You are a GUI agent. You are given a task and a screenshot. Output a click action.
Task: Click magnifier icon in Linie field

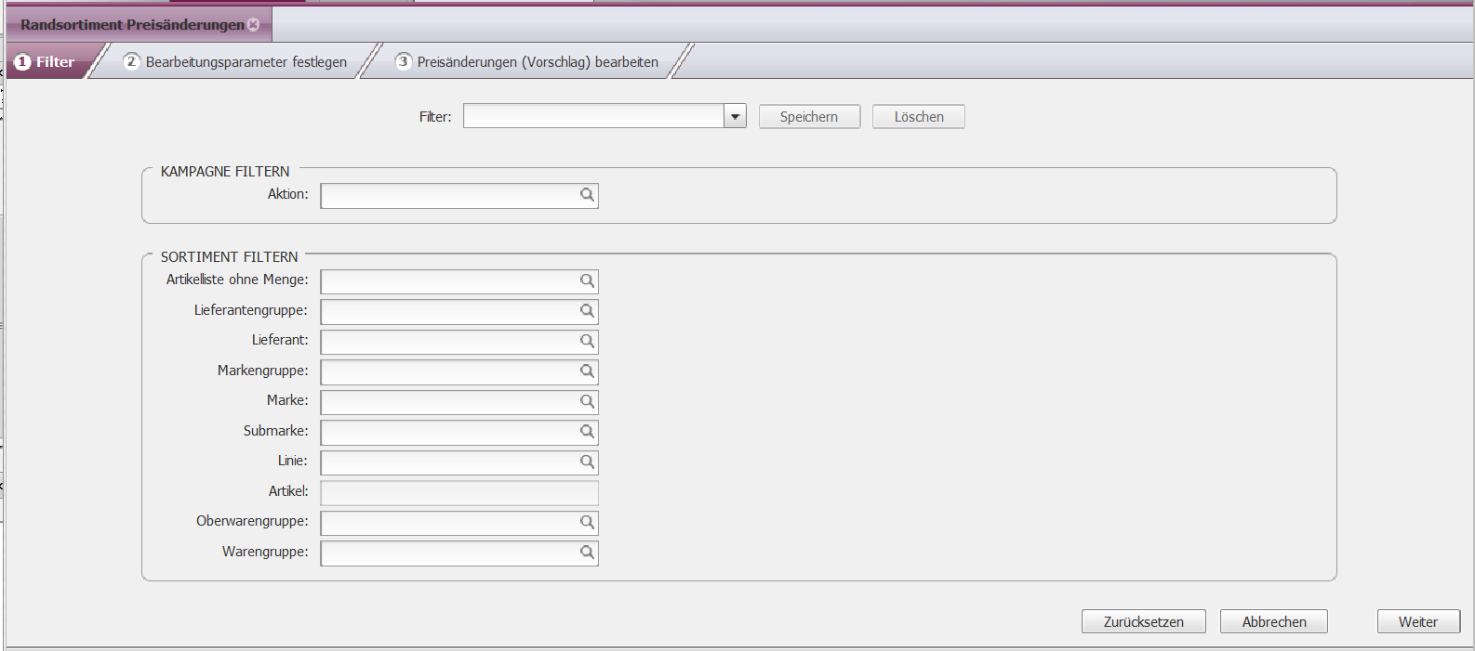click(587, 462)
